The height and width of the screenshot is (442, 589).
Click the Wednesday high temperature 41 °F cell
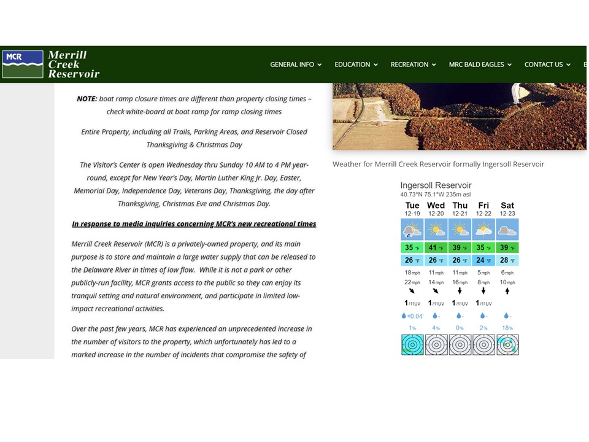tap(436, 247)
